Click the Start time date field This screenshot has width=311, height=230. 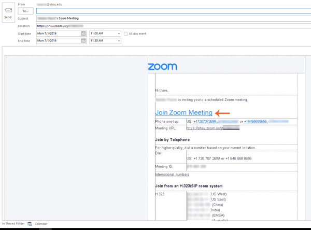(58, 34)
